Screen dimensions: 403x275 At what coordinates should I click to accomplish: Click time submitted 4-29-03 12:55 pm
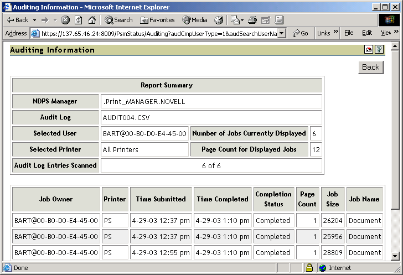click(161, 253)
